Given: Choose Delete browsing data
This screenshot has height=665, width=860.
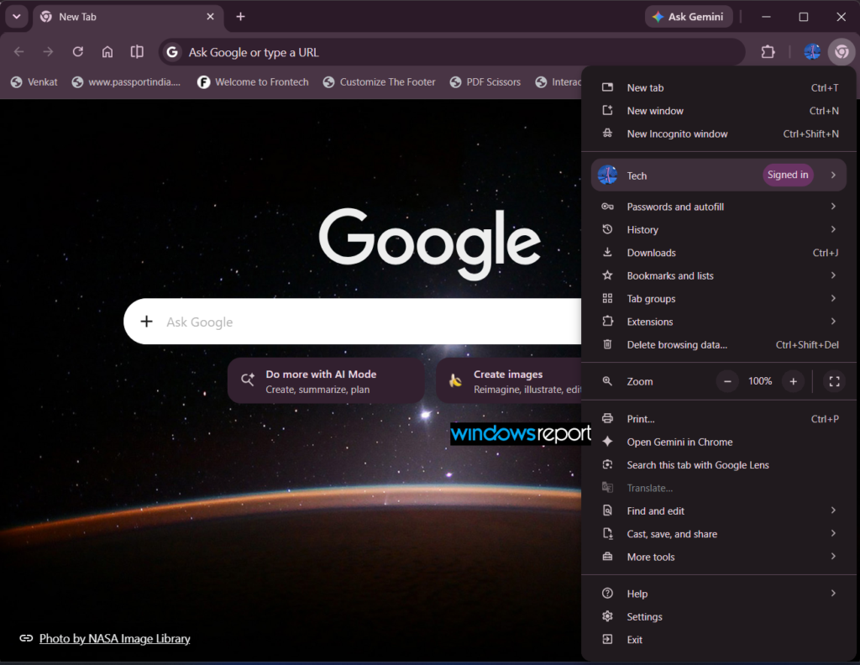Looking at the screenshot, I should (719, 345).
